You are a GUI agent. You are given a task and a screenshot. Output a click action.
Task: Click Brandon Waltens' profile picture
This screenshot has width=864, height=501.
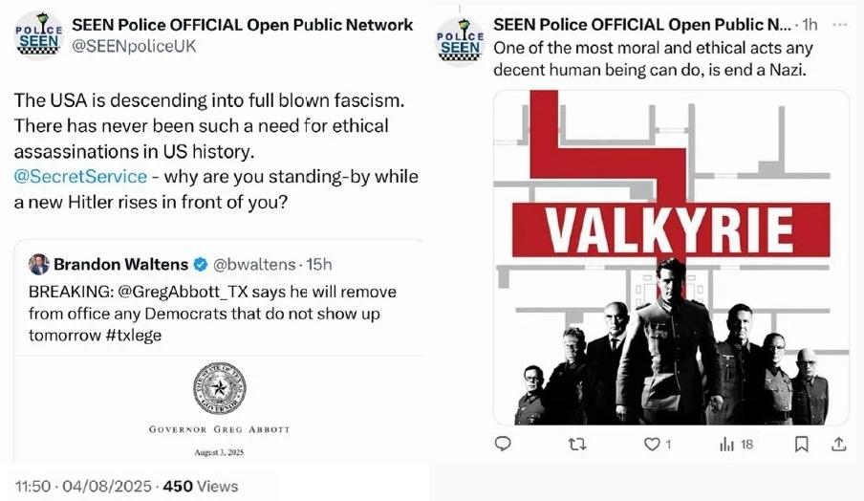tap(39, 264)
